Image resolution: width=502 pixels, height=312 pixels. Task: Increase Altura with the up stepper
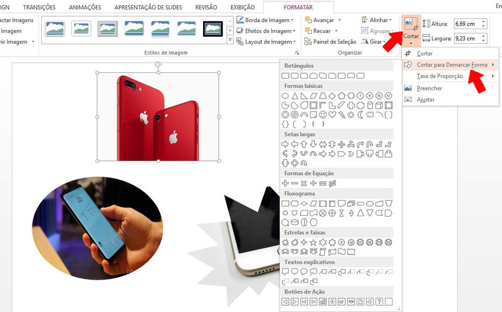pyautogui.click(x=484, y=21)
